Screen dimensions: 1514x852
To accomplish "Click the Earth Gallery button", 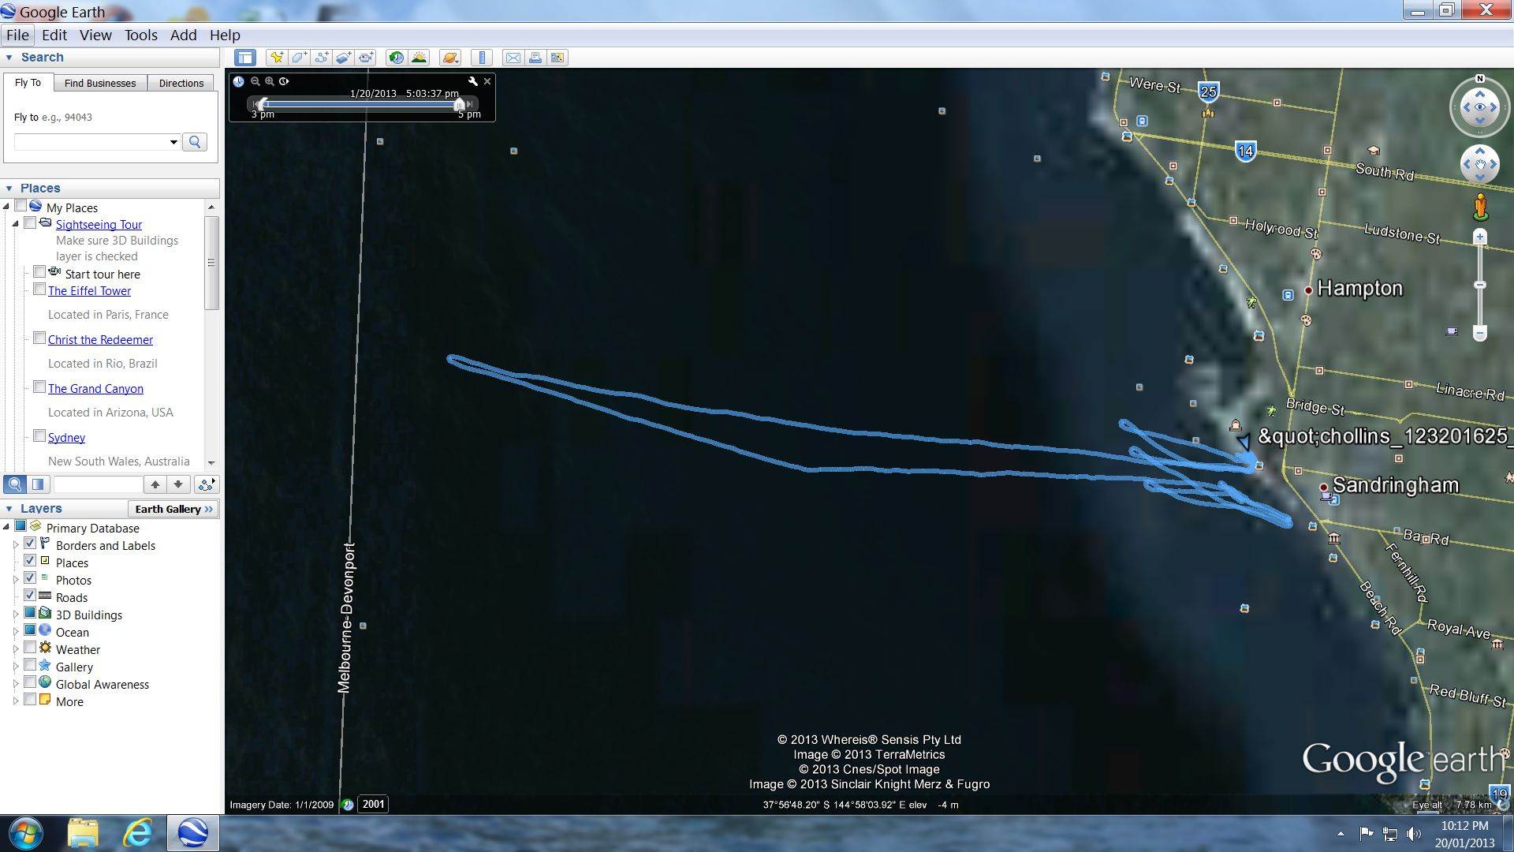I will tap(173, 509).
